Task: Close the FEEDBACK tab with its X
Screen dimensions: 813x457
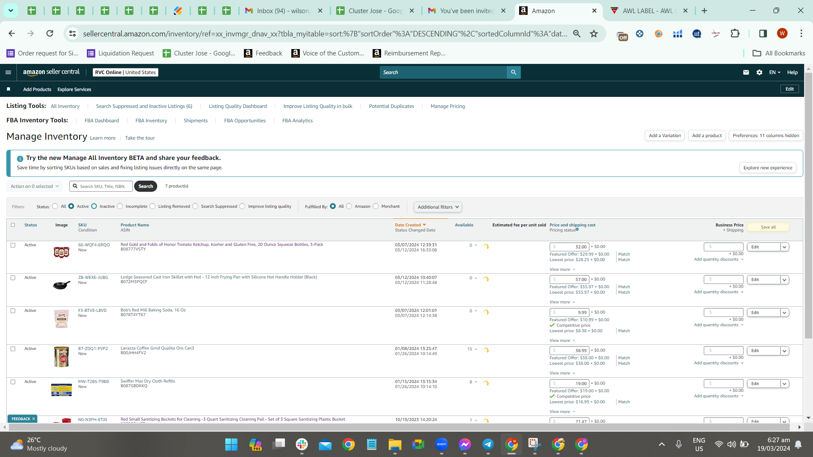Action: click(33, 419)
